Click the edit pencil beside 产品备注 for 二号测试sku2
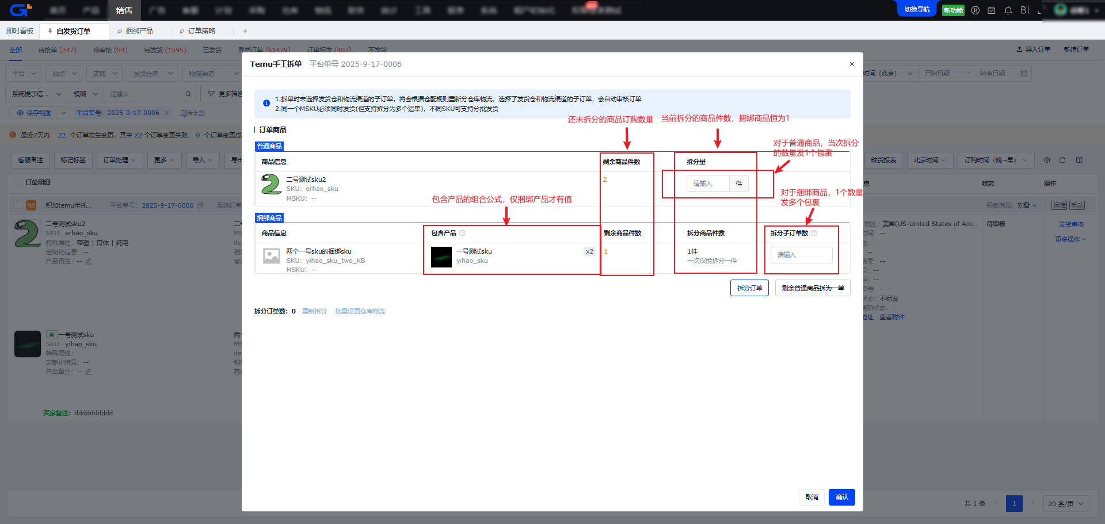The image size is (1105, 524). [x=89, y=261]
